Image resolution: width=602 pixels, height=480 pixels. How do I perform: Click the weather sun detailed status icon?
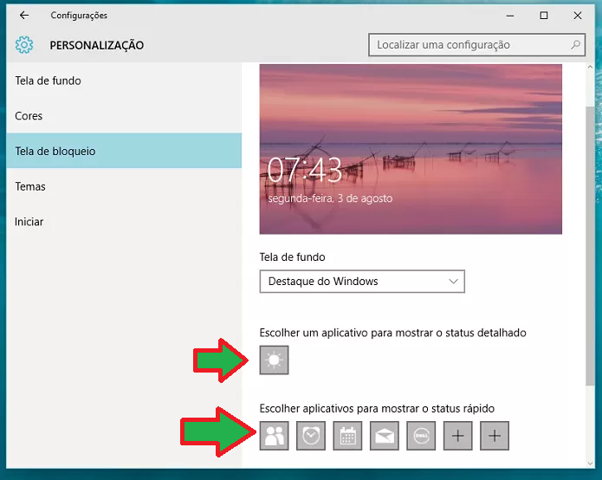pos(274,360)
